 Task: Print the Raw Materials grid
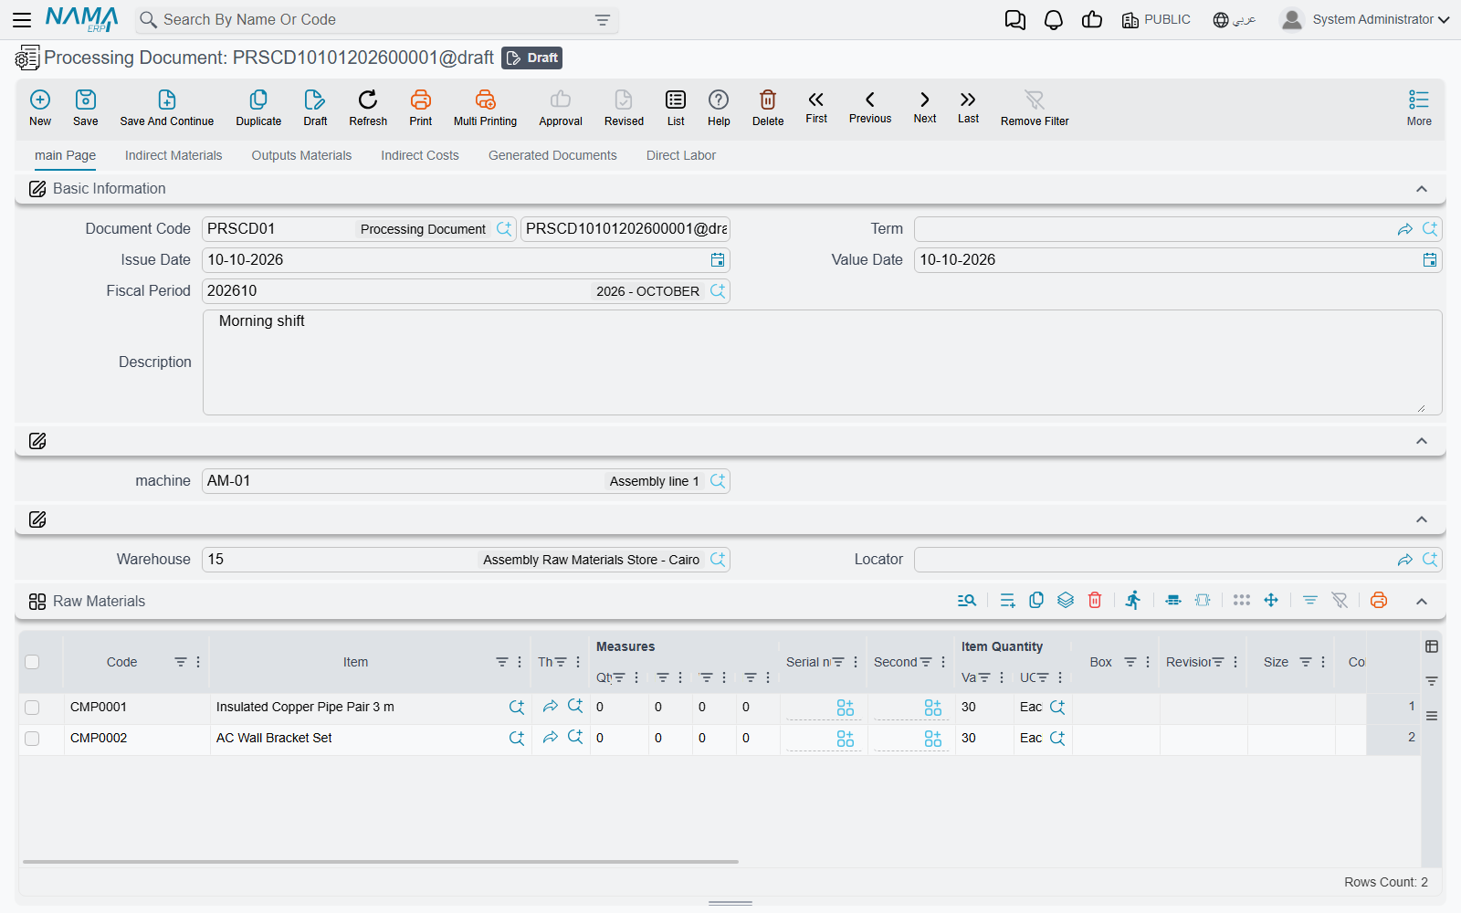point(1379,600)
